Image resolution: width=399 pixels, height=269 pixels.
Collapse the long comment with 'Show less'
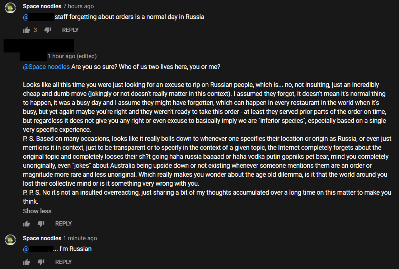37,211
